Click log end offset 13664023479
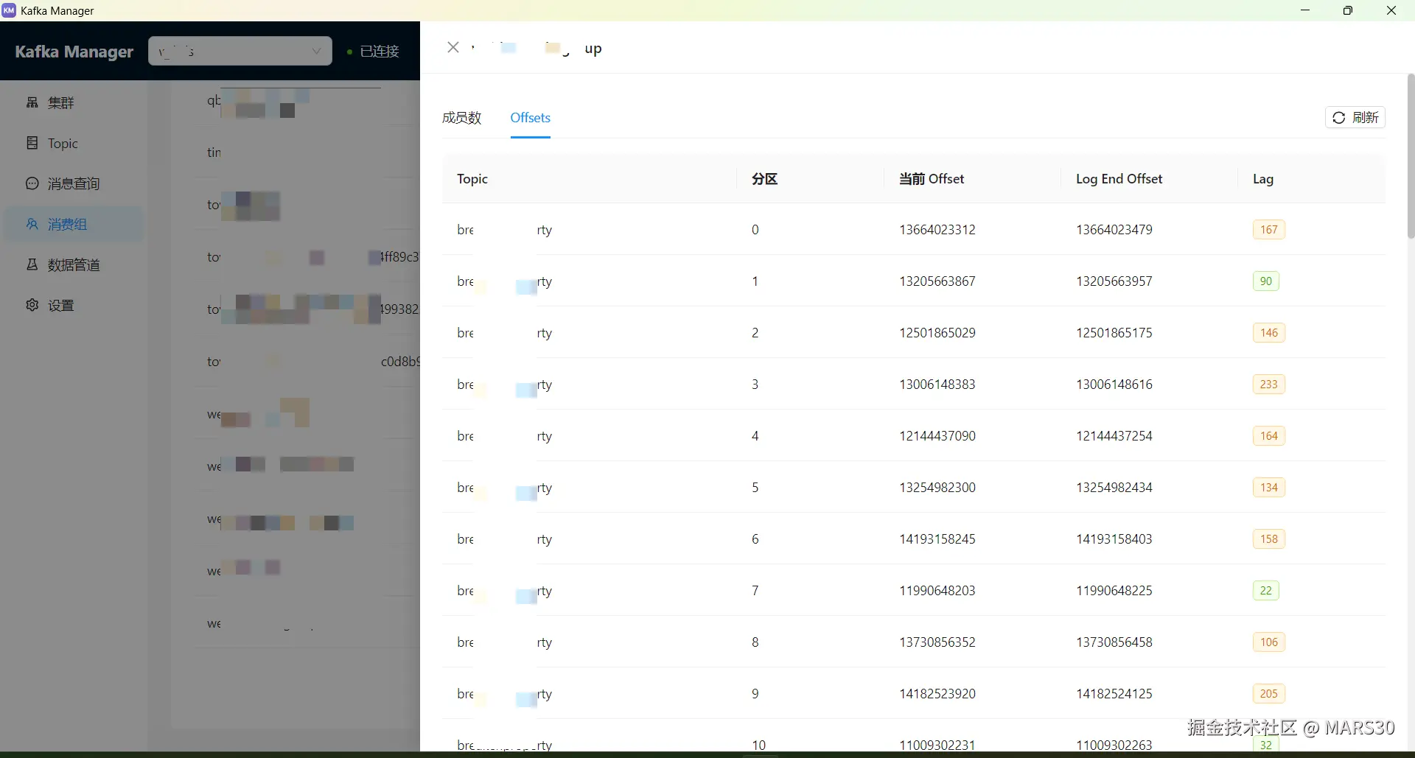The height and width of the screenshot is (758, 1415). (1114, 230)
